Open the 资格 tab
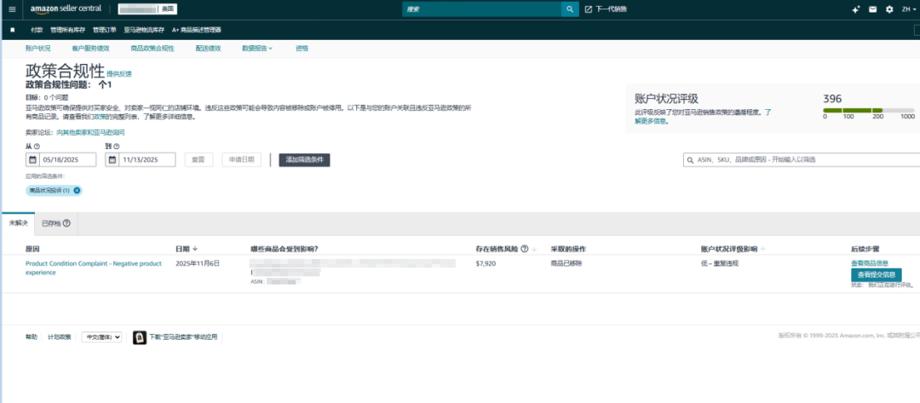 tap(302, 48)
